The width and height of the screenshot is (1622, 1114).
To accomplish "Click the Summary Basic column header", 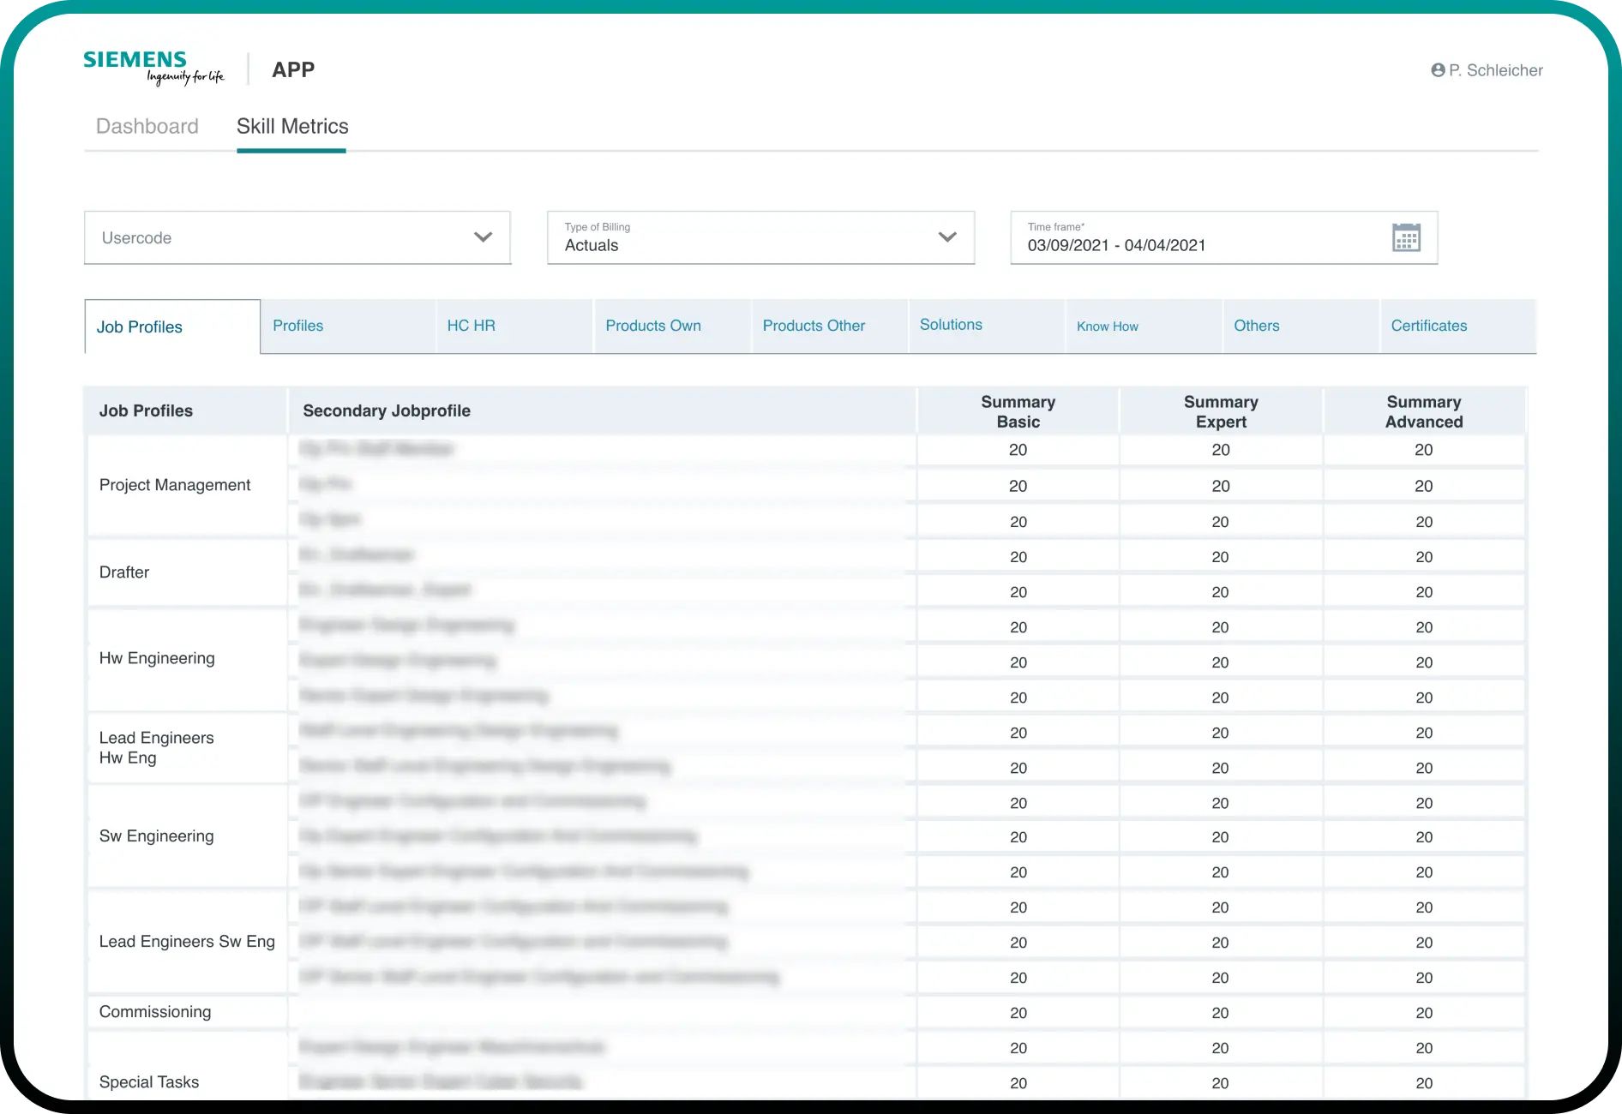I will pyautogui.click(x=1018, y=411).
